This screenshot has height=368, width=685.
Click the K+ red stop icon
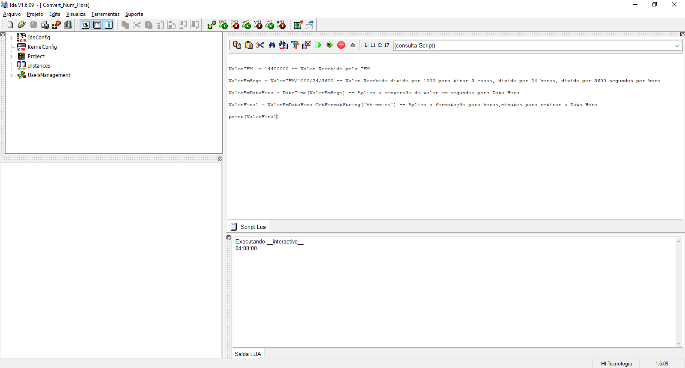click(x=281, y=25)
